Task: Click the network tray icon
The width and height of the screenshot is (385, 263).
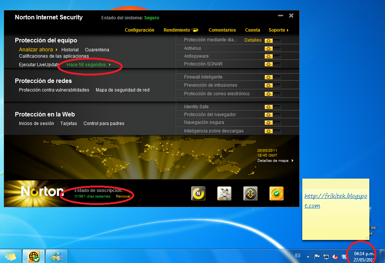Action: coord(326,257)
